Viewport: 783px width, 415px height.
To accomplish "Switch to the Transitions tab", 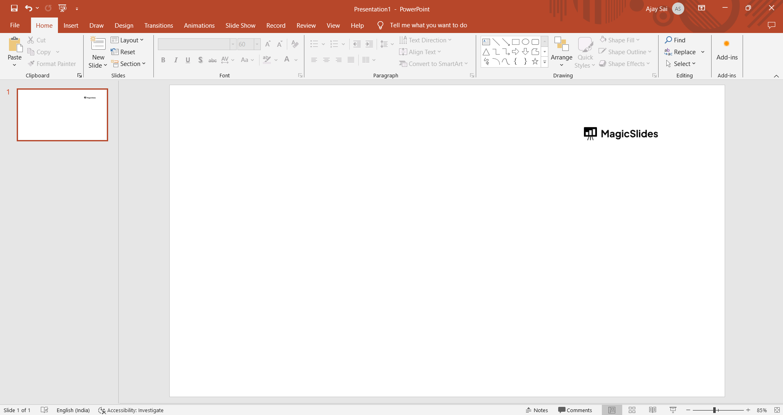I will 158,25.
